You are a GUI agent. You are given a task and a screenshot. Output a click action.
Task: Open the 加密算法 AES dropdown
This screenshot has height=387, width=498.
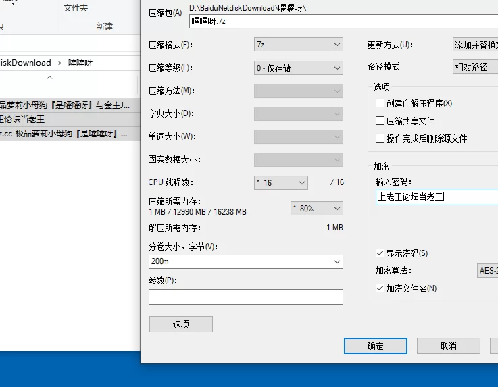point(487,271)
